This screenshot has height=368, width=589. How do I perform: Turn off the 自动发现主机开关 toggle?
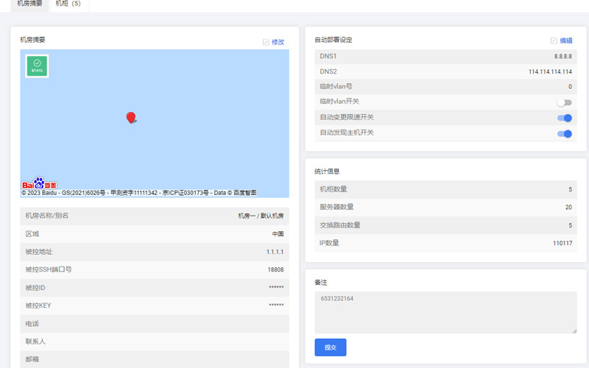[564, 133]
